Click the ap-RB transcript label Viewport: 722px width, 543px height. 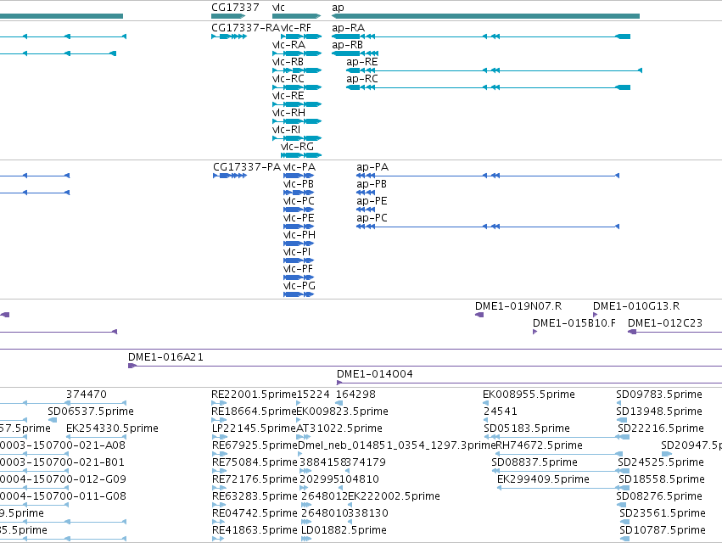pos(347,45)
